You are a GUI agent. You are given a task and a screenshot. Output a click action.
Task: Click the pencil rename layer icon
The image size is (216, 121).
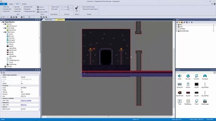tap(184, 22)
